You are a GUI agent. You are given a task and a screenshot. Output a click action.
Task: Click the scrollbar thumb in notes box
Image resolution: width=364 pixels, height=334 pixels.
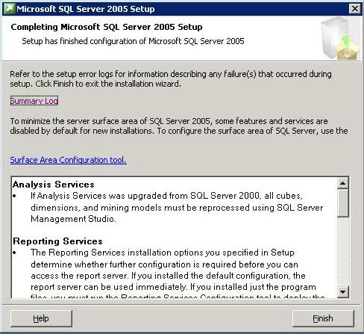tap(343, 203)
